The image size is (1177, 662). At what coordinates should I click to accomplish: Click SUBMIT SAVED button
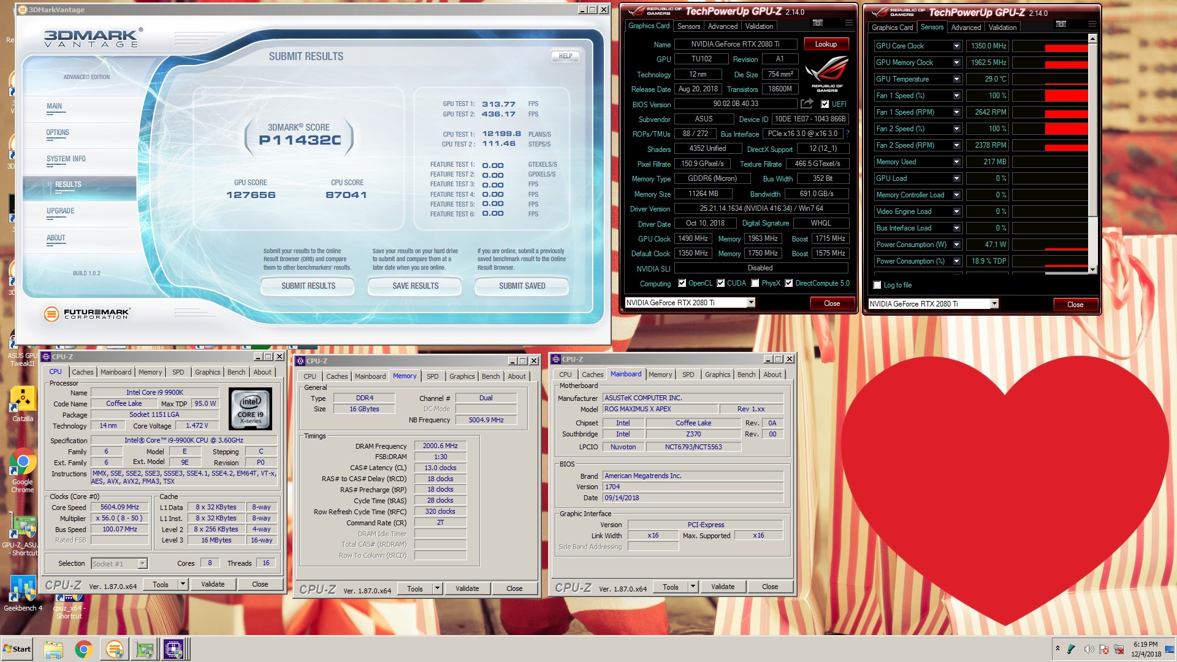[x=522, y=286]
